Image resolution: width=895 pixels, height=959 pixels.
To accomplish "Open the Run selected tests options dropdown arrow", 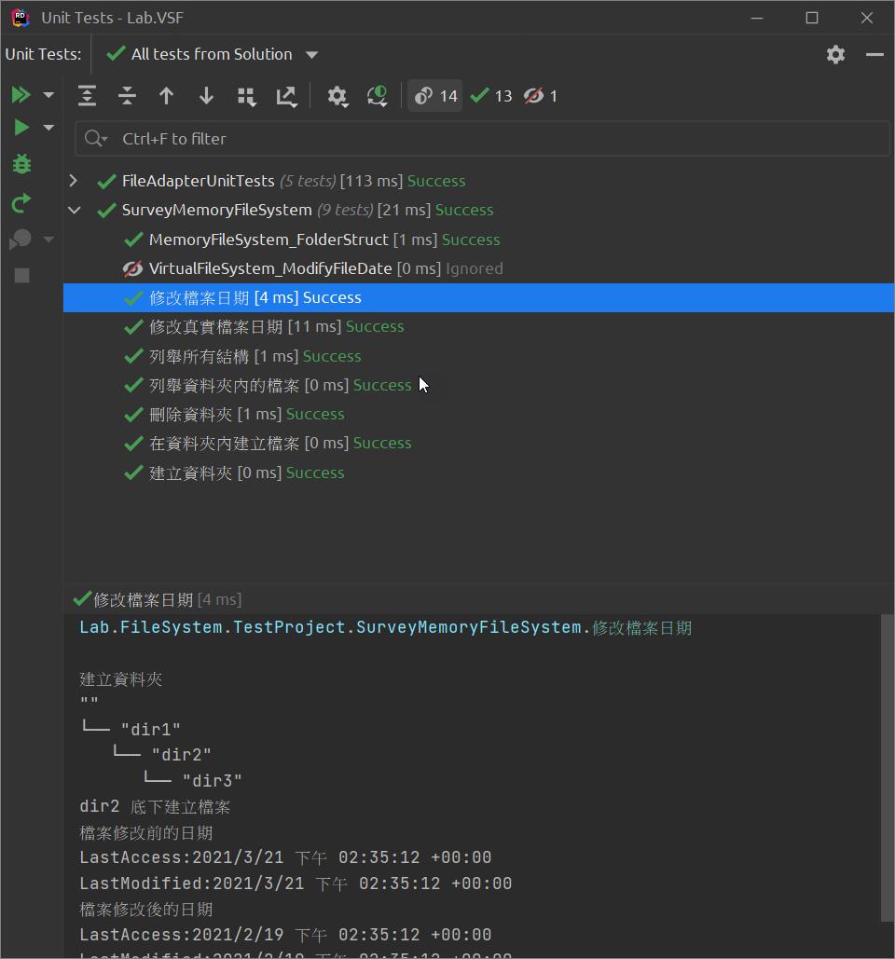I will point(48,127).
